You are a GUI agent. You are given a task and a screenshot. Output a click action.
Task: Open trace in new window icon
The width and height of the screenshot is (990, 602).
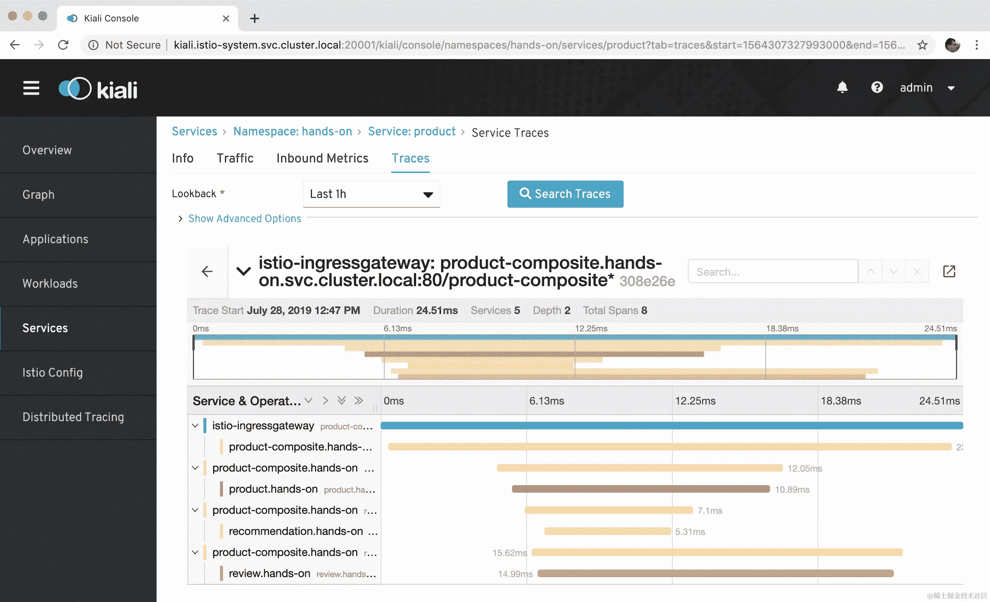pos(948,272)
